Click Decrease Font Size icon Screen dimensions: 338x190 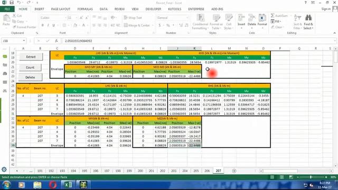tap(87, 18)
